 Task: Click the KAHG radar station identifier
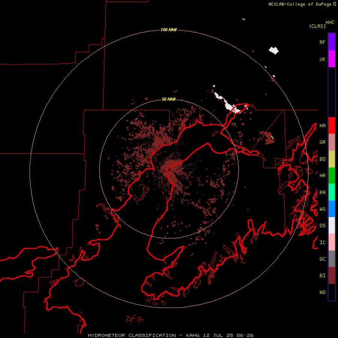(193, 335)
